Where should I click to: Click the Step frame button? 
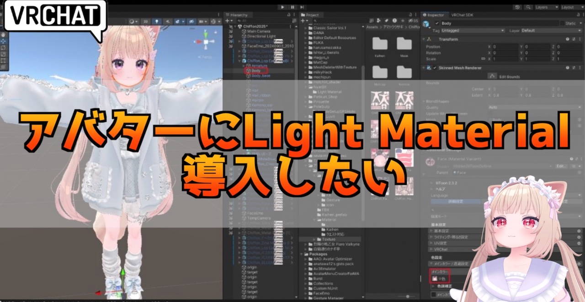(302, 7)
